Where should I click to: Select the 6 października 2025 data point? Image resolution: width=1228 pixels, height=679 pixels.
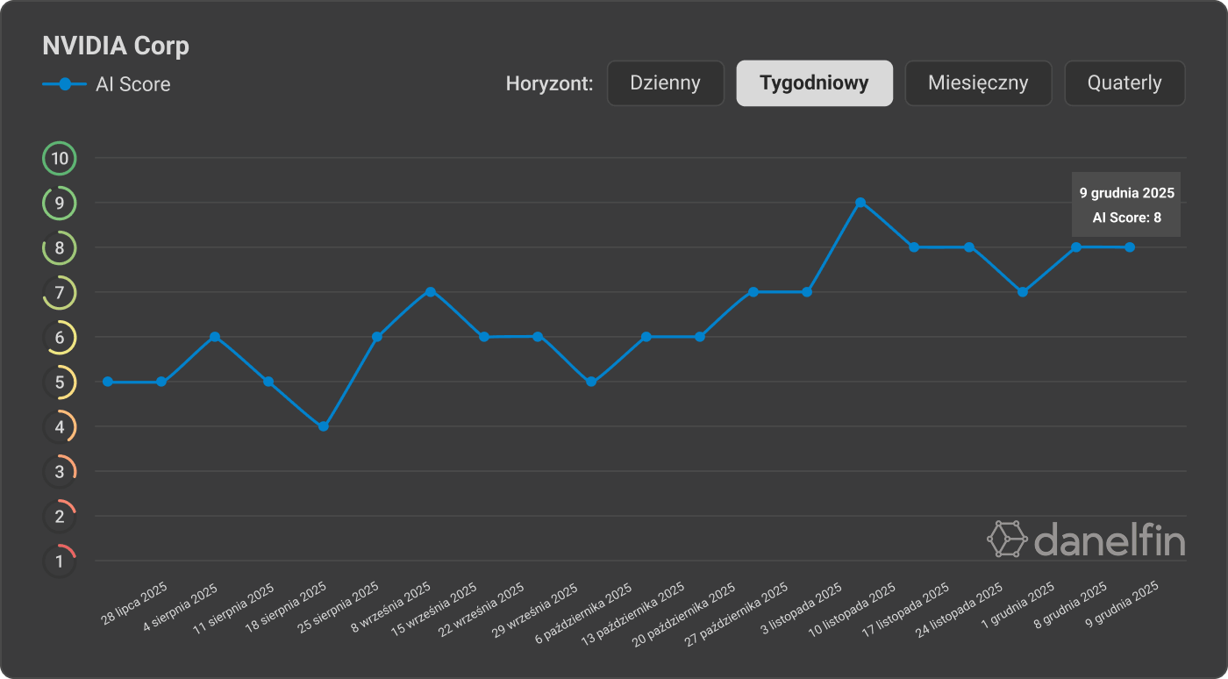(591, 382)
